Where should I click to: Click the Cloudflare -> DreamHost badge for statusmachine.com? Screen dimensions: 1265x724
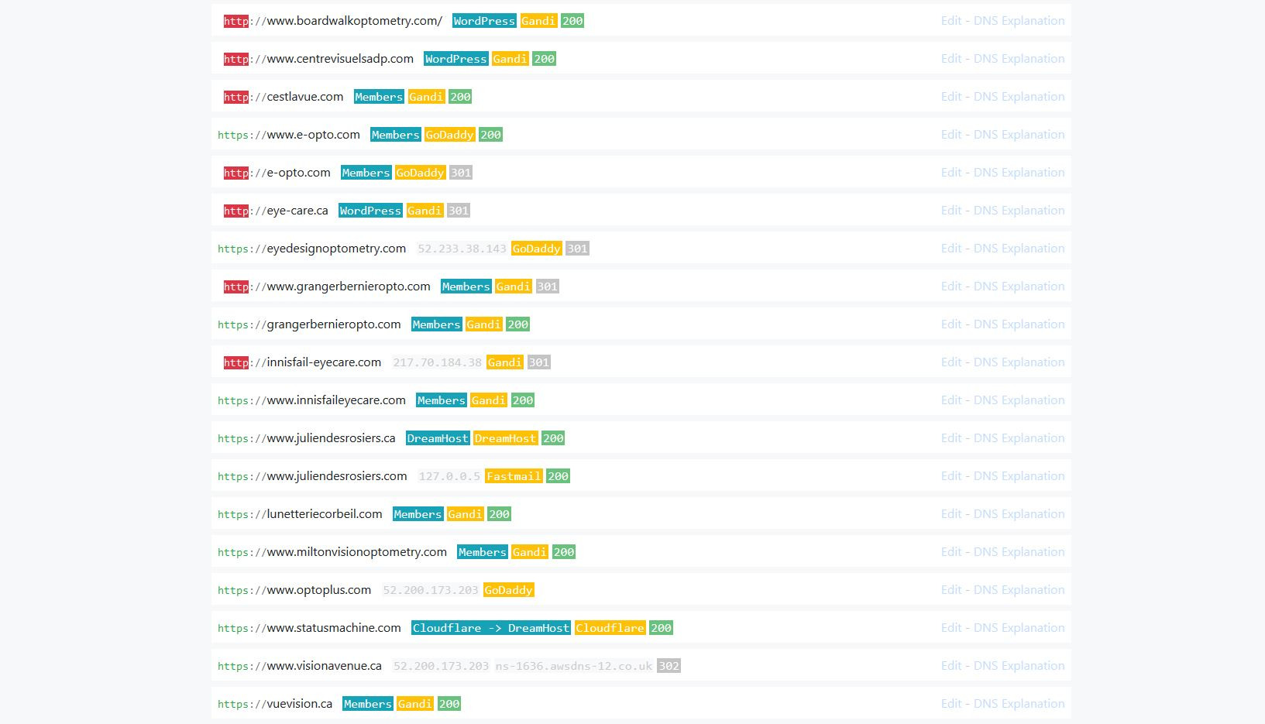(491, 628)
